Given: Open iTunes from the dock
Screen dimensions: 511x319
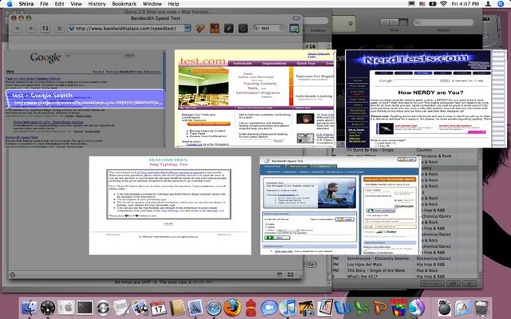Looking at the screenshot, I should point(287,307).
